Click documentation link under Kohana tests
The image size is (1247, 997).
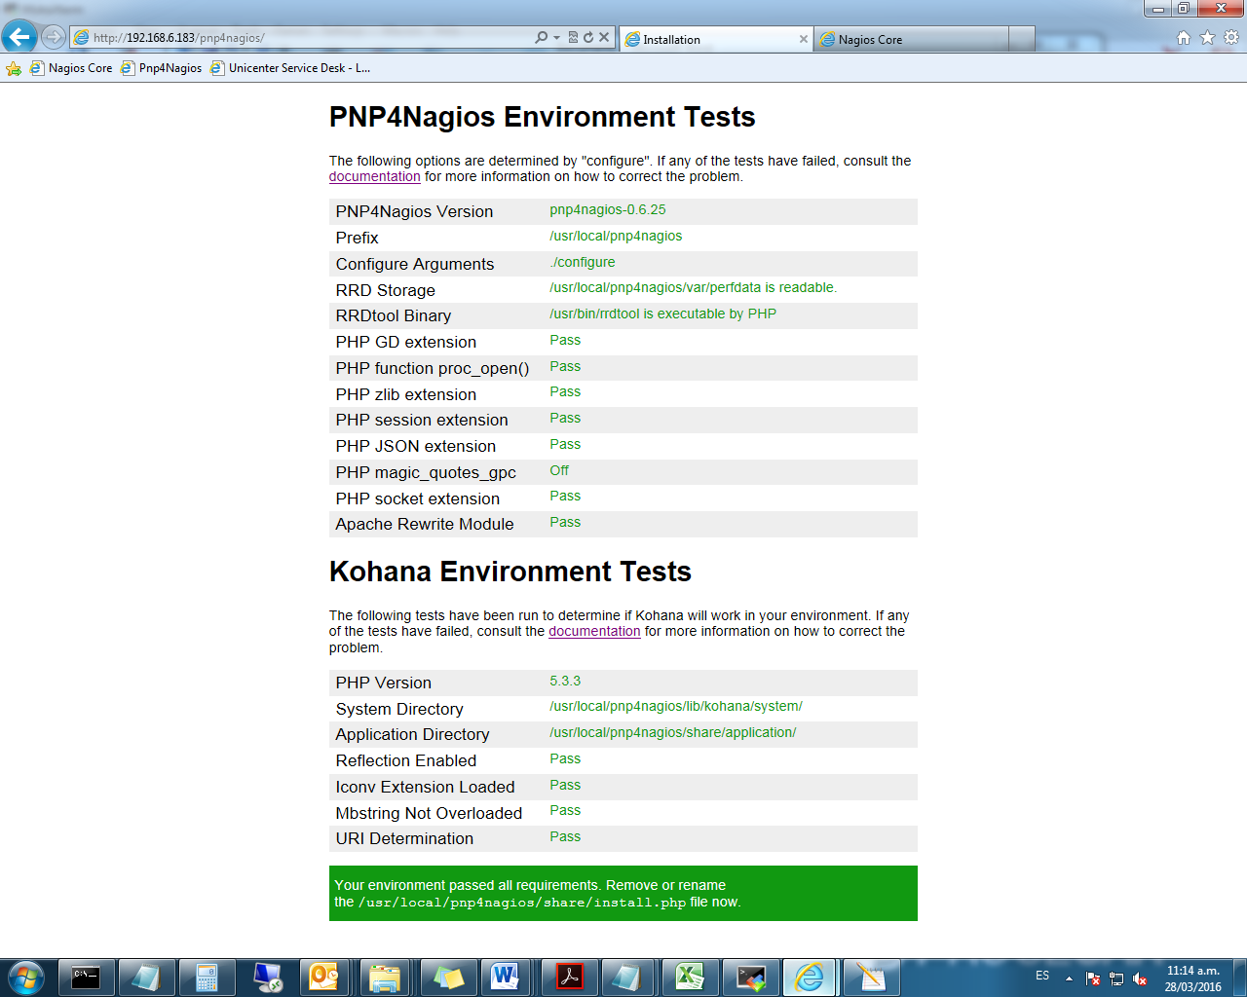click(594, 632)
